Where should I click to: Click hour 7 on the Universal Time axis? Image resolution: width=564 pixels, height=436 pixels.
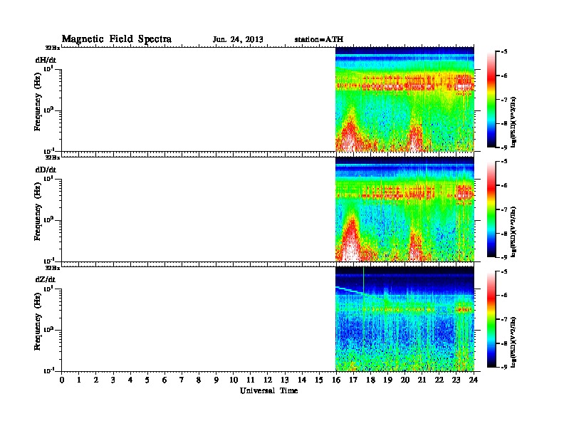pos(182,380)
